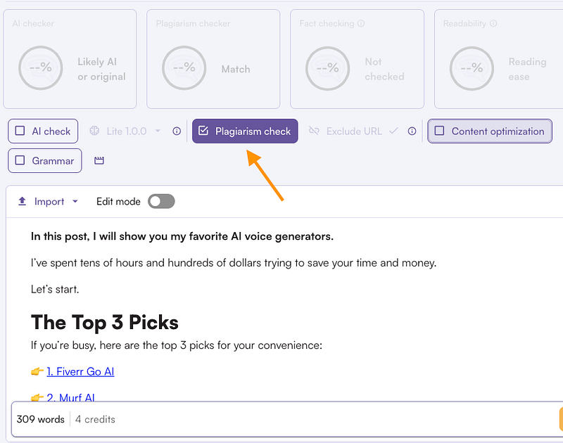Click the Import upload arrow icon
This screenshot has width=563, height=443.
(x=22, y=201)
